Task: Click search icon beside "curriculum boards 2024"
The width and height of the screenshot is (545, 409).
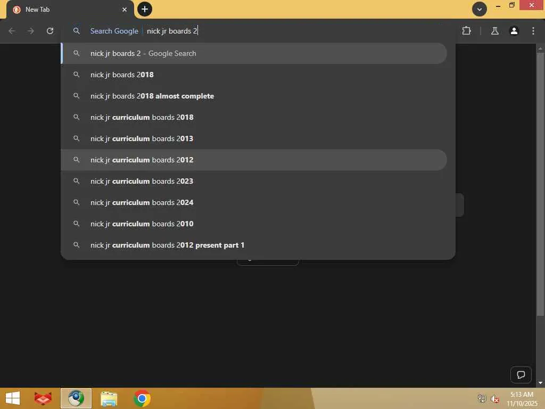Action: click(77, 202)
